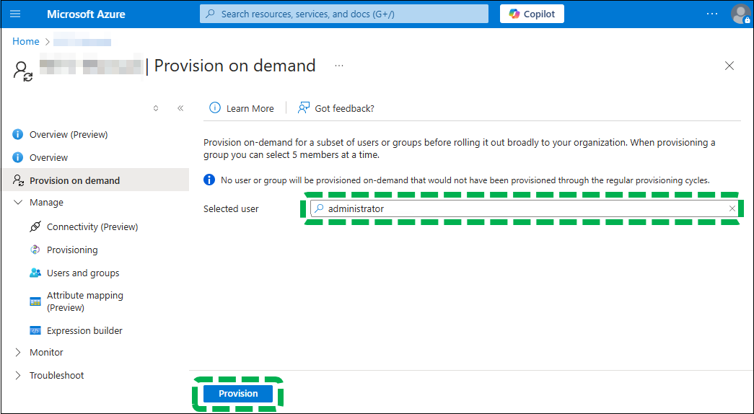The image size is (754, 414).
Task: Click Got feedback? in the toolbar
Action: click(336, 108)
